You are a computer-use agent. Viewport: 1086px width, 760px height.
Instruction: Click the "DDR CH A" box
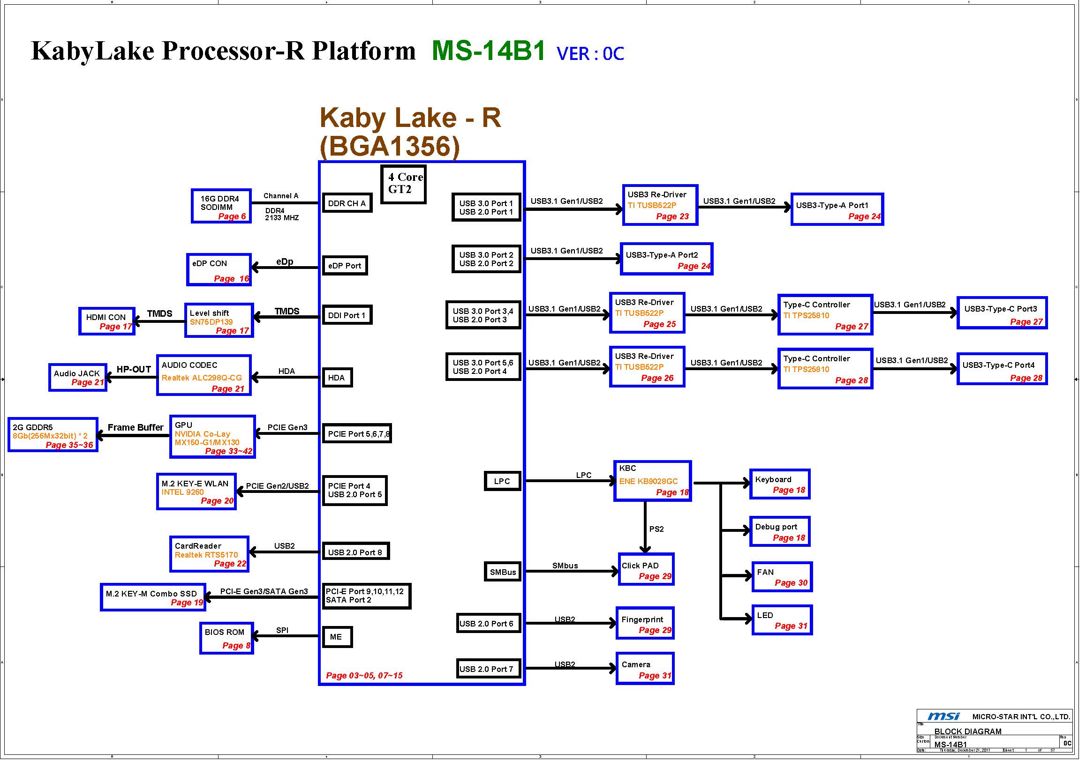(347, 203)
